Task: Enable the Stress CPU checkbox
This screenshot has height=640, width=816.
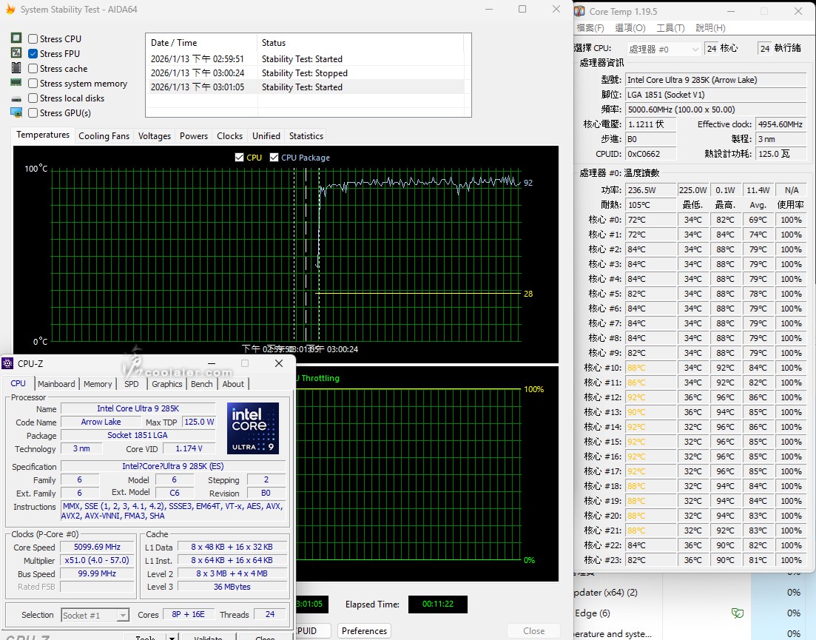Action: (x=33, y=39)
